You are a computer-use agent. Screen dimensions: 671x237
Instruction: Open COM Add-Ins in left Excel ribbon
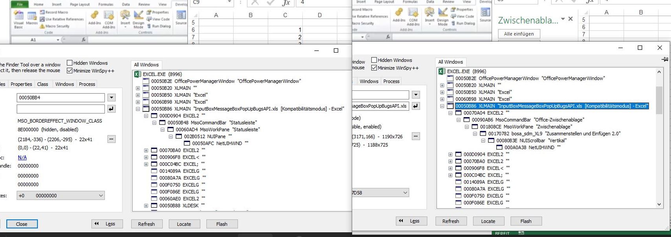(109, 19)
